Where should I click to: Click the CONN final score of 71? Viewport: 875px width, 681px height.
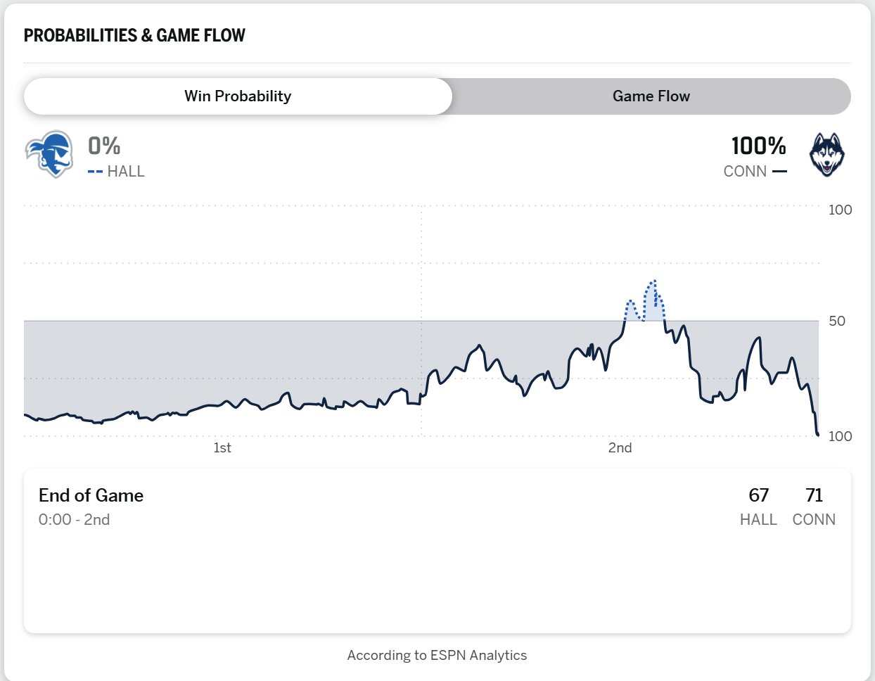(x=814, y=495)
